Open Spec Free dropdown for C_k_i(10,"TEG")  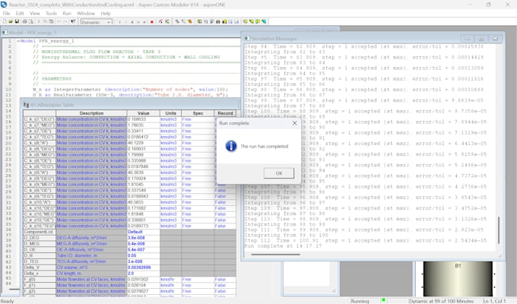tap(198, 226)
